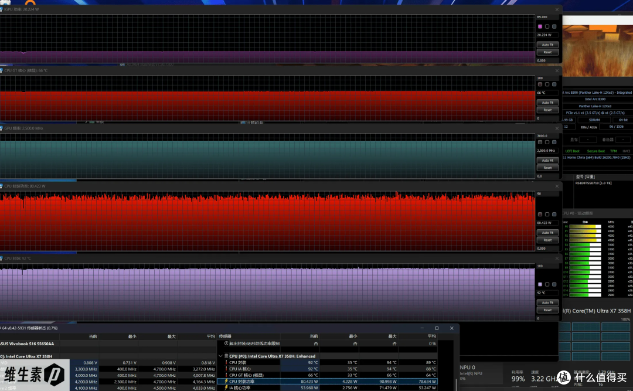Toggle the rightmost box in CPU package temperature graph
This screenshot has height=391, width=633.
(x=554, y=284)
